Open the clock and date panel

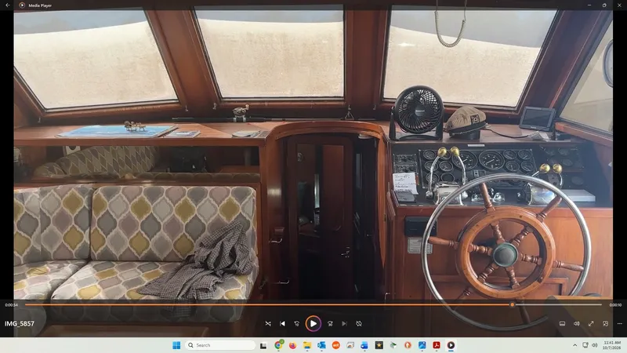click(612, 345)
